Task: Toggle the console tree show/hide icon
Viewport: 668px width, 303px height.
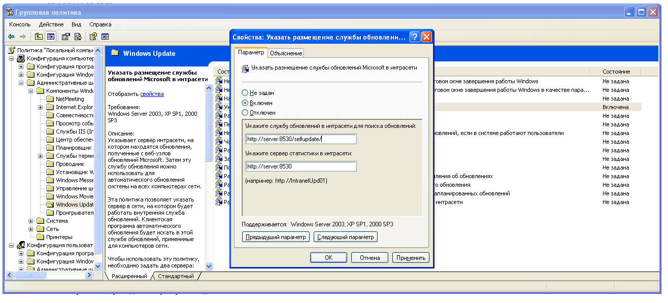Action: click(x=51, y=37)
